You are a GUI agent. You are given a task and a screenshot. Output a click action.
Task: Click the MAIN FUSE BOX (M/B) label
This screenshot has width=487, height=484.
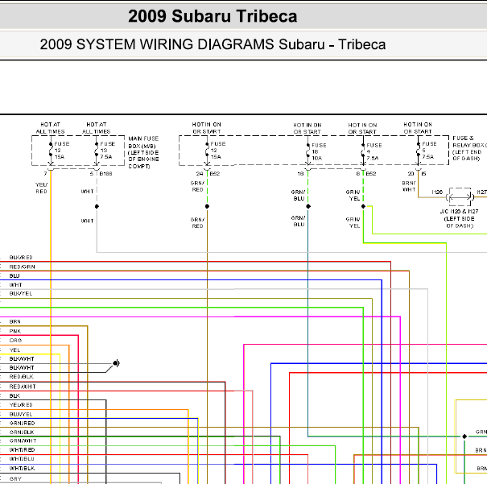tap(143, 152)
